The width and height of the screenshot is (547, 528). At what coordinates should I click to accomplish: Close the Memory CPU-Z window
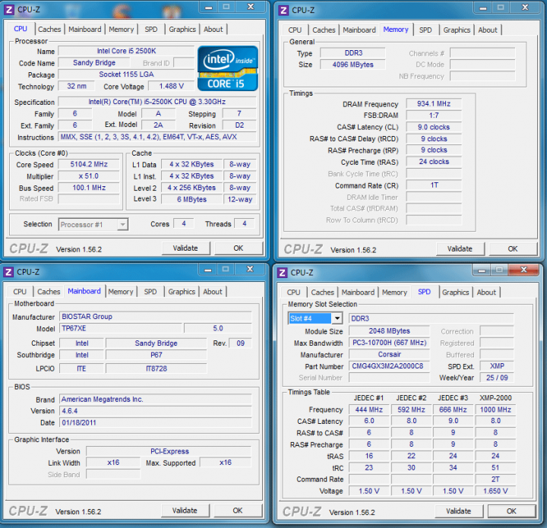click(525, 8)
